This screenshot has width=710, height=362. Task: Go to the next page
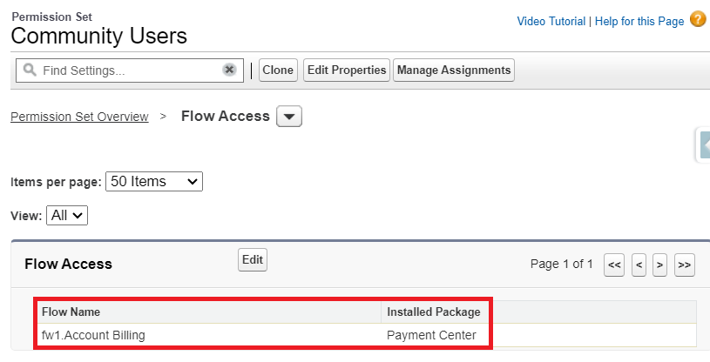coord(660,265)
